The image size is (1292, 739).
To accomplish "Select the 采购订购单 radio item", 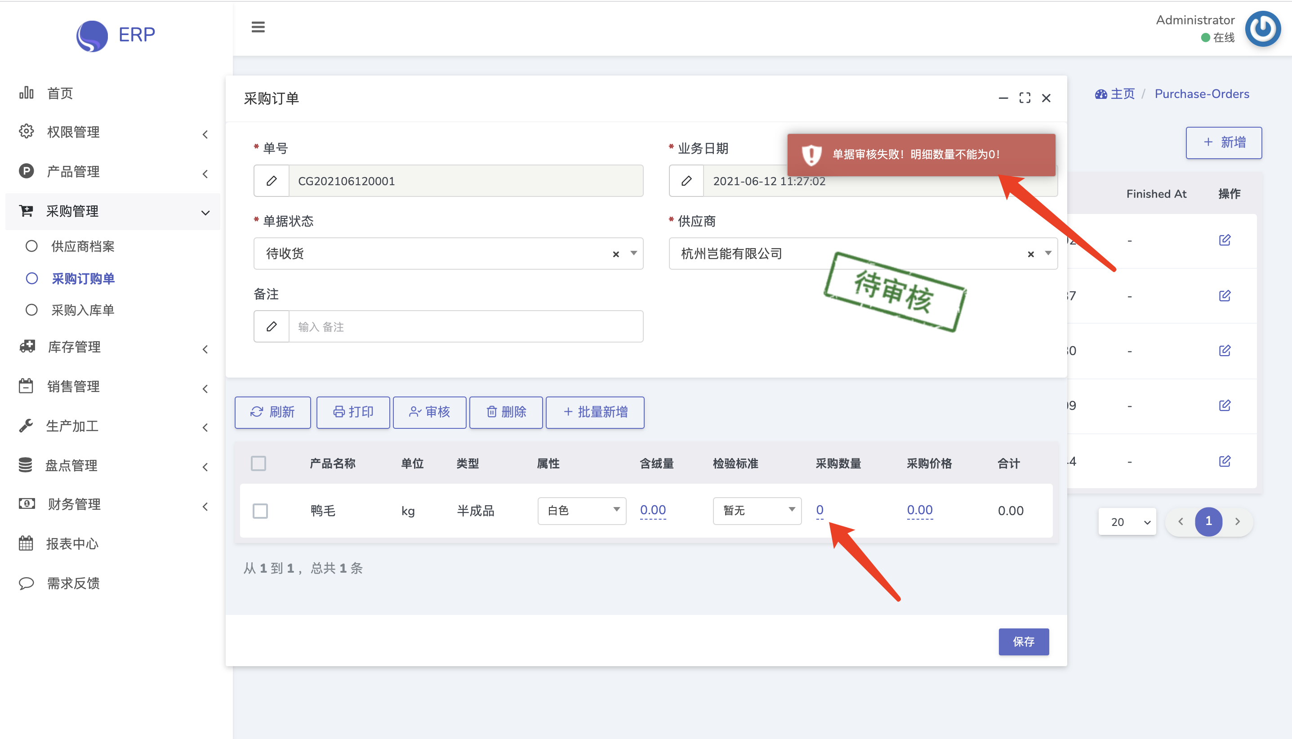I will point(31,278).
